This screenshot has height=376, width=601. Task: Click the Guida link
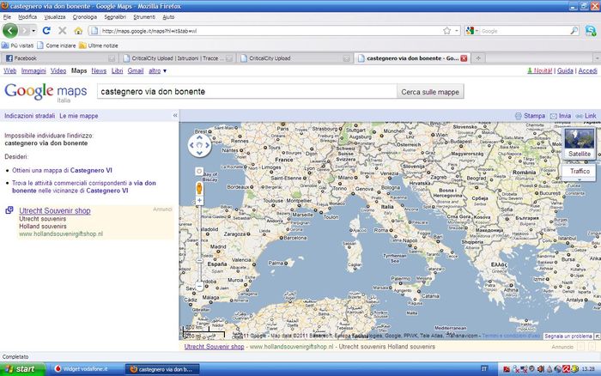[x=565, y=70]
